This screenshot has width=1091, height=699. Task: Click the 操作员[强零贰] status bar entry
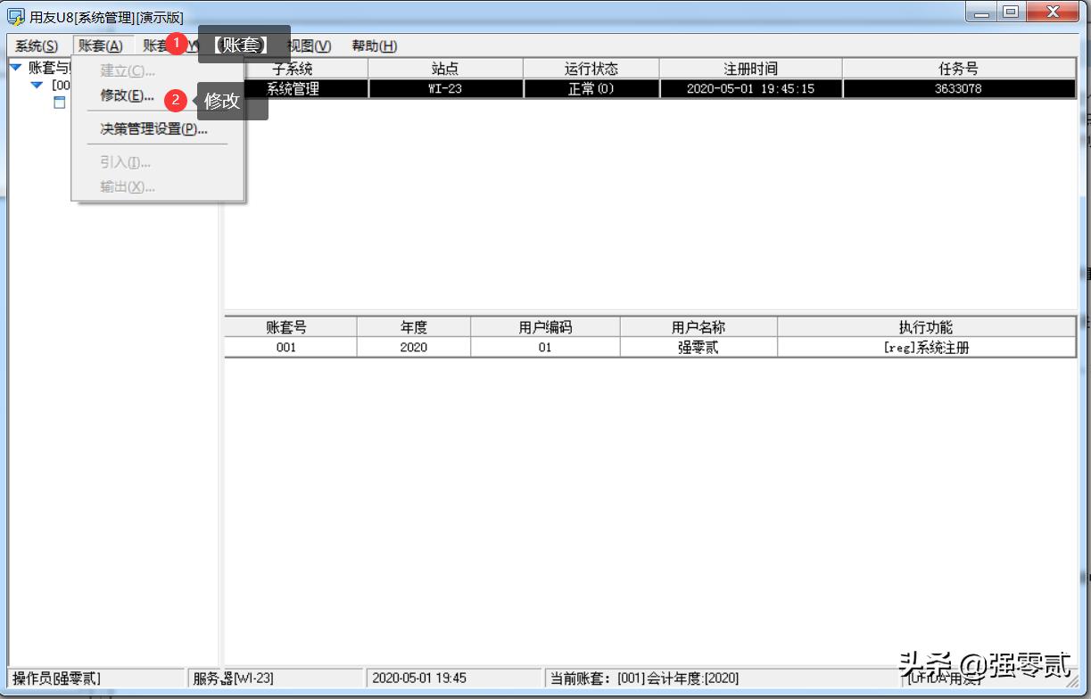[x=96, y=678]
